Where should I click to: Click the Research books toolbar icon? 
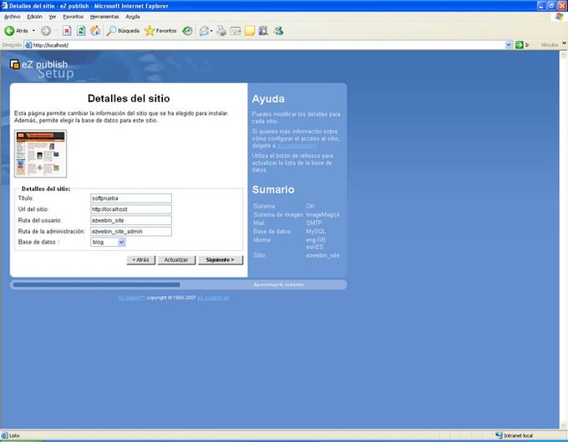263,31
